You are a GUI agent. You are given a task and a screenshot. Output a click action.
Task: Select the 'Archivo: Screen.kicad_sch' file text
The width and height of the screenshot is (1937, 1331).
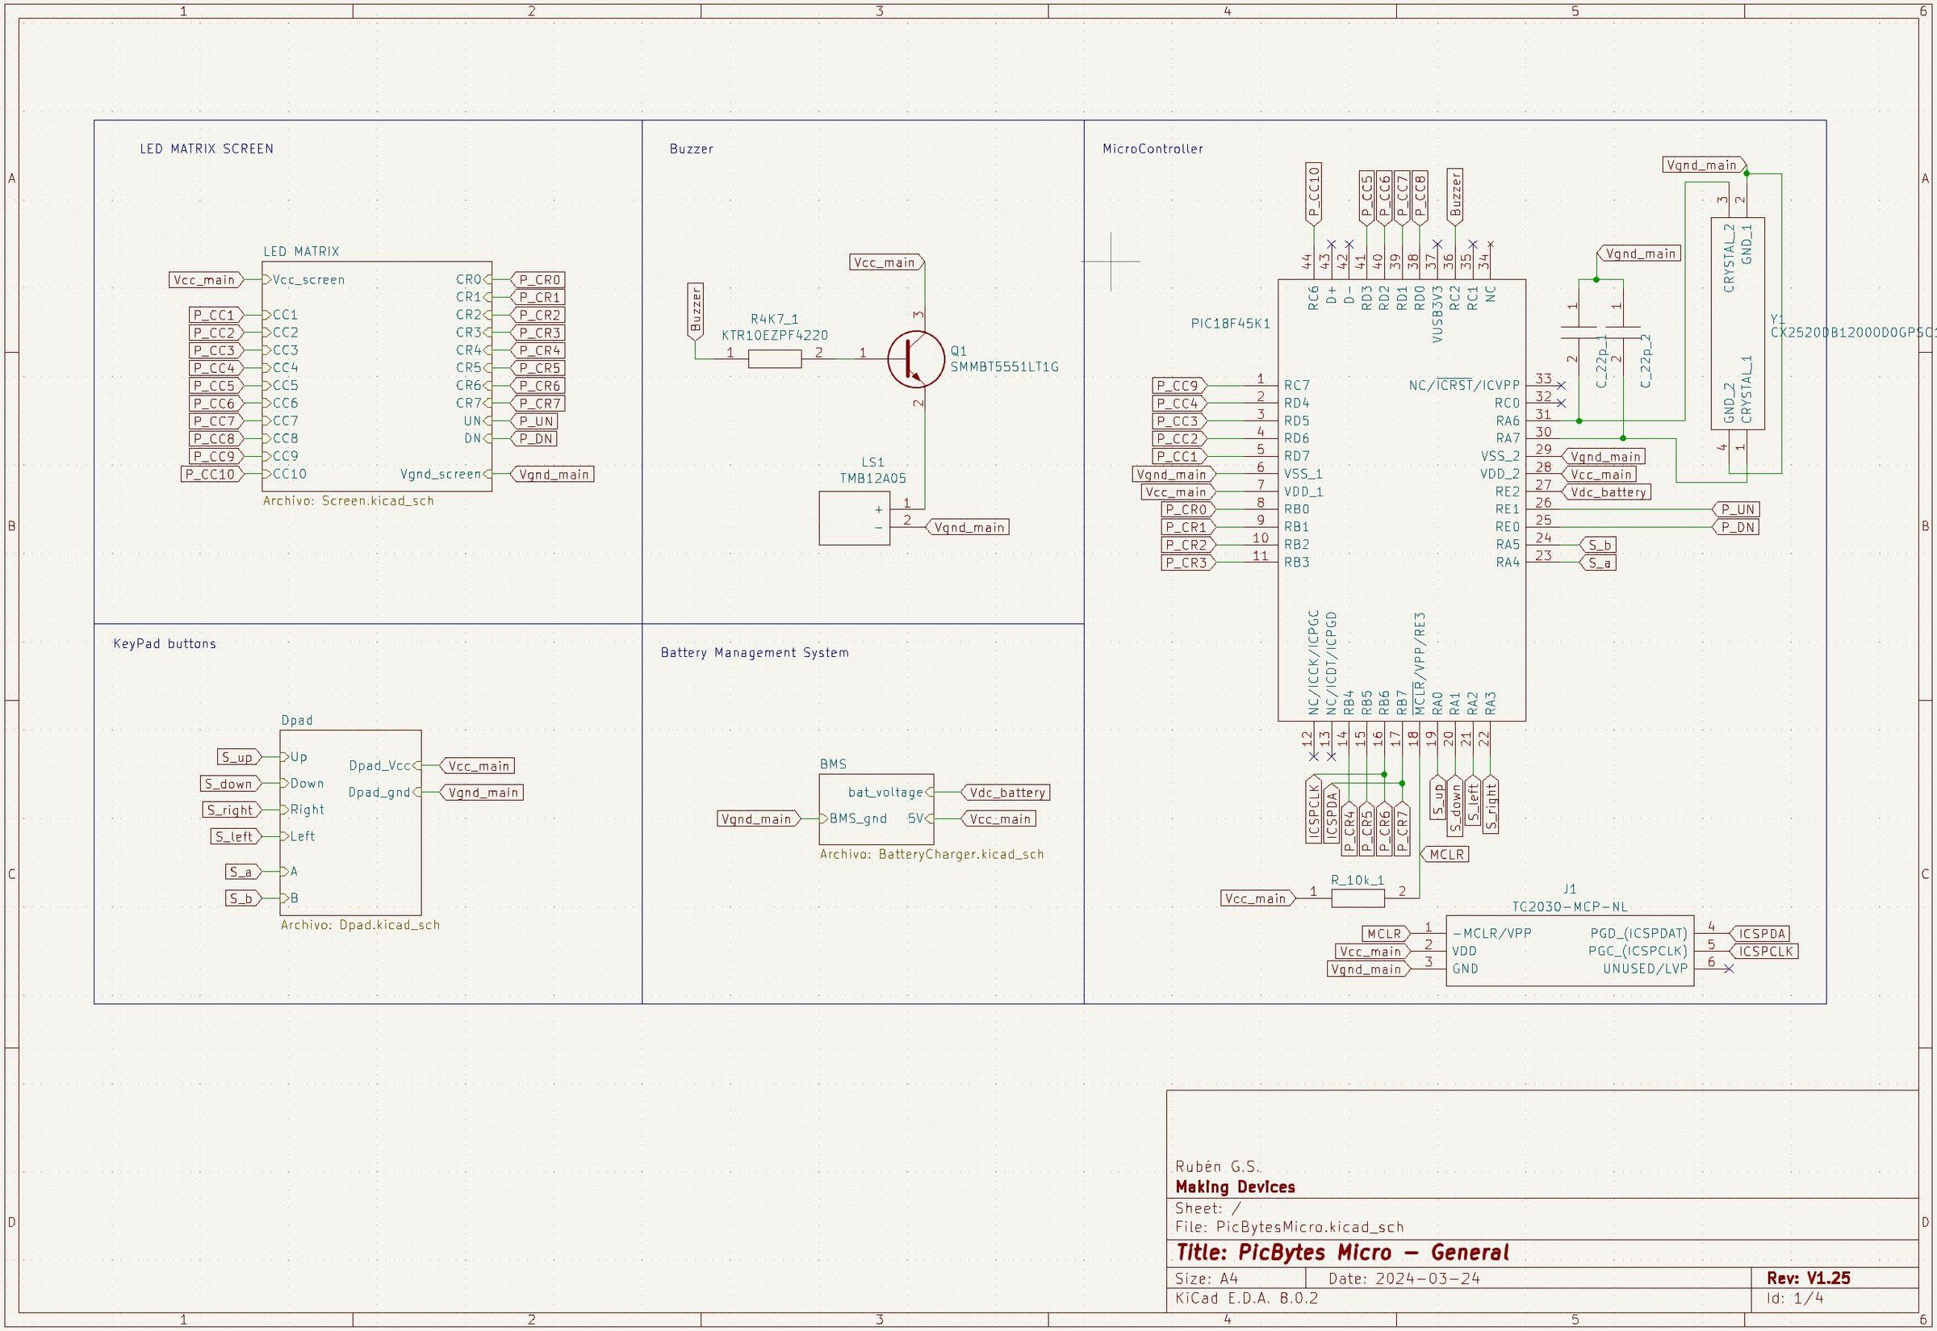pos(349,501)
